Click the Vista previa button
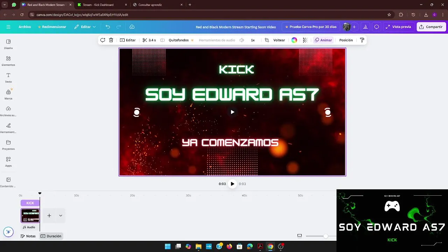The image size is (448, 252). (x=398, y=27)
